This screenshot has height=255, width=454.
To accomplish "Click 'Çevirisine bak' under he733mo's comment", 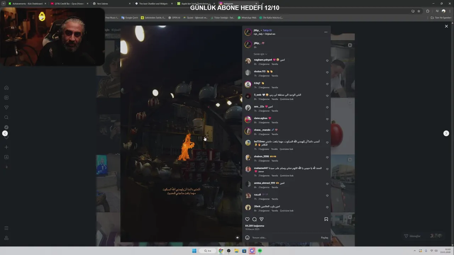I will (x=286, y=149).
